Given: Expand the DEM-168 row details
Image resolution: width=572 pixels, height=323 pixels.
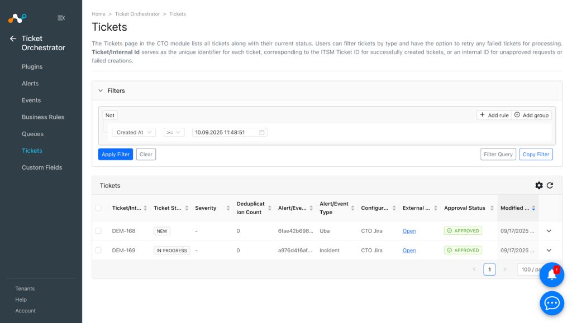Looking at the screenshot, I should (549, 231).
